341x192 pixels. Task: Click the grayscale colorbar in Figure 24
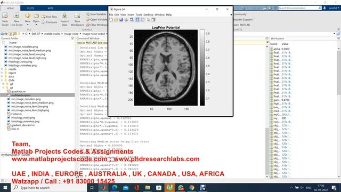click(202, 68)
